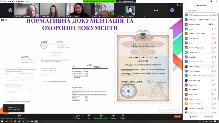The image size is (219, 123).
Task: Select participant Мария Польових in list
Action: tap(201, 24)
